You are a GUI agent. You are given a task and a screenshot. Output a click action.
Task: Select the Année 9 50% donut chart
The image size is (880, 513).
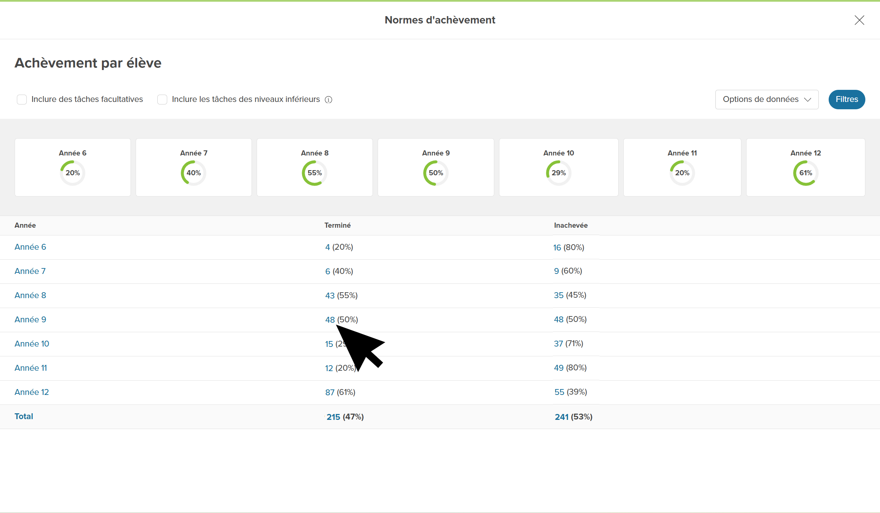click(x=436, y=173)
